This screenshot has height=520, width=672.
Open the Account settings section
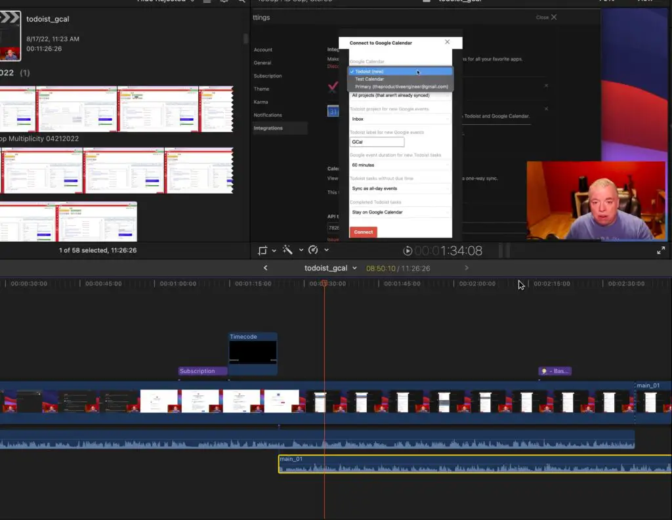pos(262,50)
